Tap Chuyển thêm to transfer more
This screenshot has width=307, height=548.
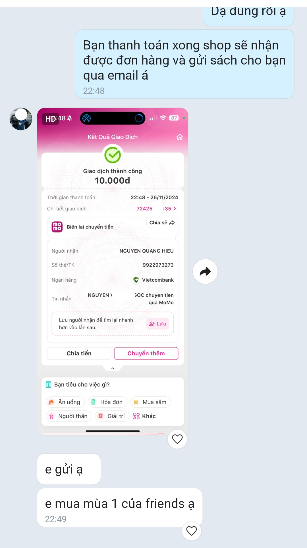(146, 353)
